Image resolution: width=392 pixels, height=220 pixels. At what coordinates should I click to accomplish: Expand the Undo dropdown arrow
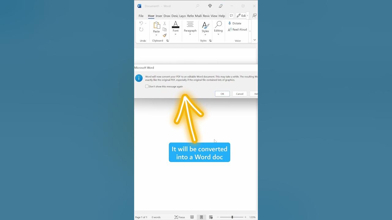pyautogui.click(x=146, y=23)
